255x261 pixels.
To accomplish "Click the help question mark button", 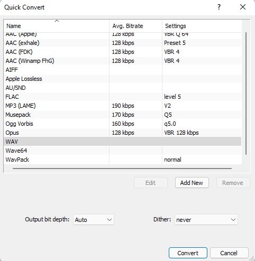I will (219, 7).
